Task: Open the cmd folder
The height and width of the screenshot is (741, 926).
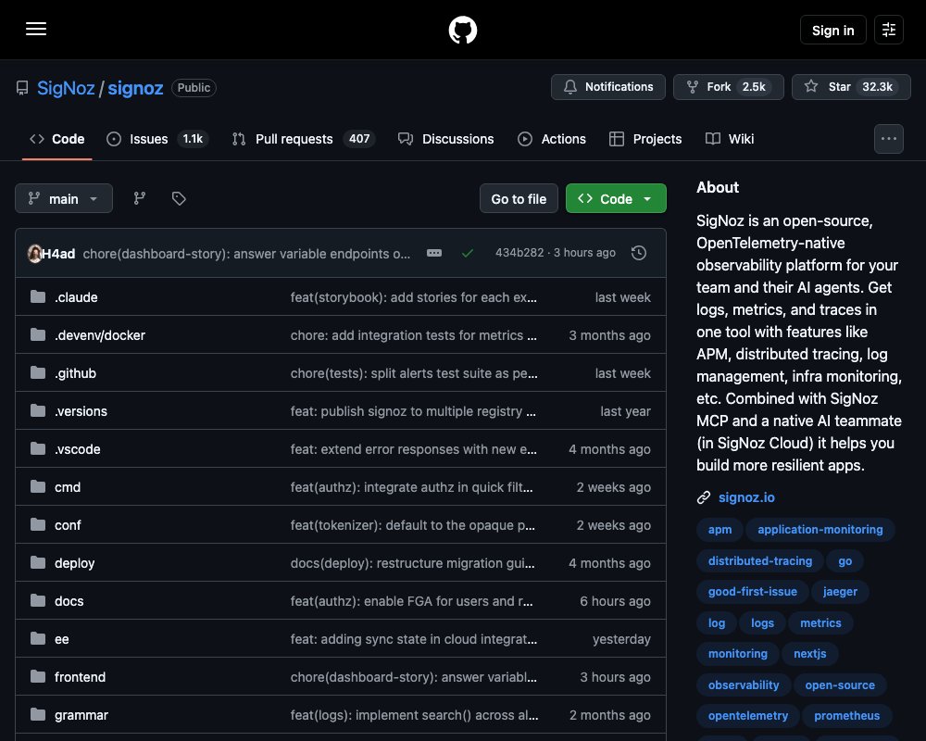Action: [x=68, y=487]
